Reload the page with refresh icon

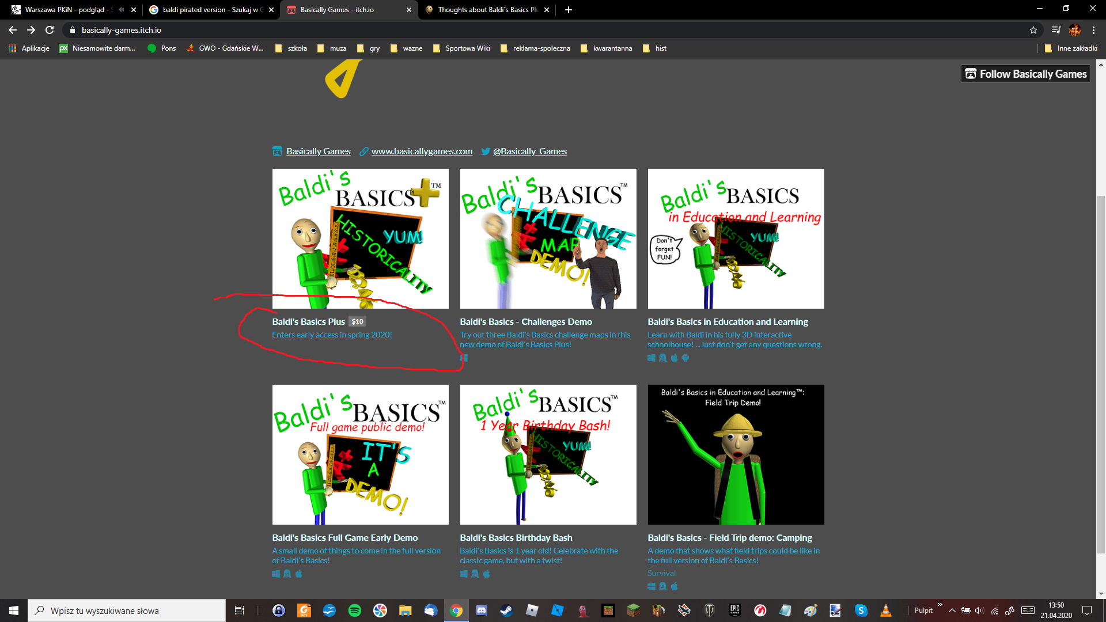[x=50, y=30]
